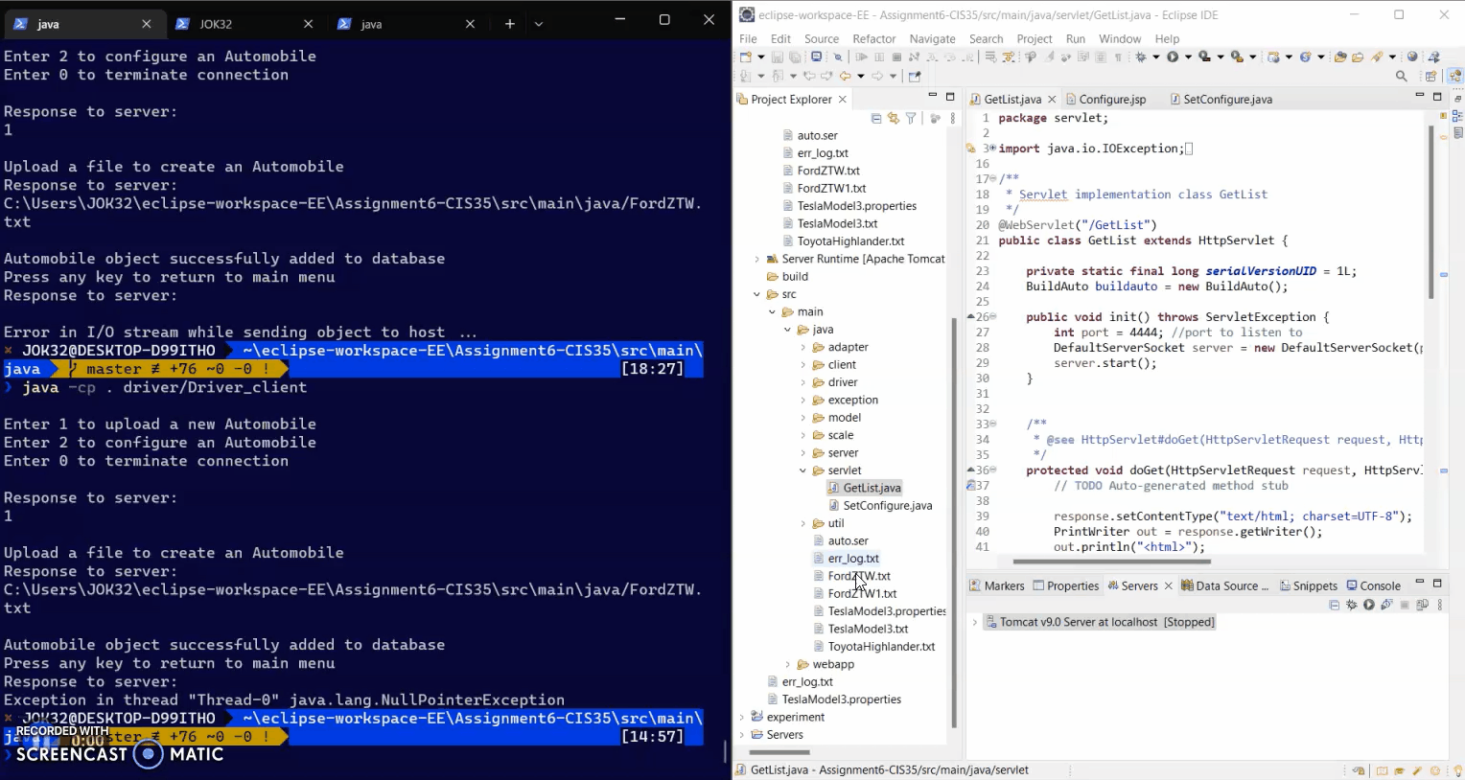Open Servers view menu (three dots)

pos(1440,605)
